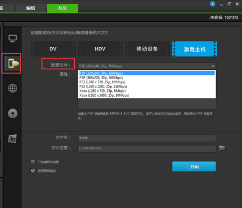This screenshot has height=208, width=242.
Task: Select the 3D movie output icon
Action: (x=12, y=139)
